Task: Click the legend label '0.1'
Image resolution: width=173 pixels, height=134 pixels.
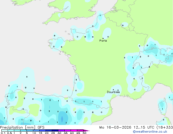Action: click(3, 133)
